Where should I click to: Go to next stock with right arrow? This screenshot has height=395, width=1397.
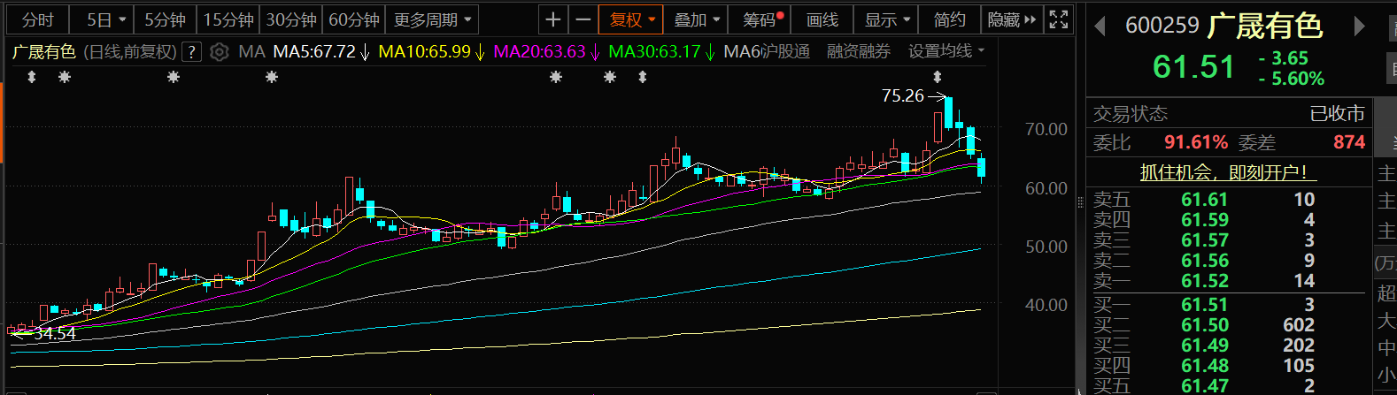pyautogui.click(x=1359, y=27)
